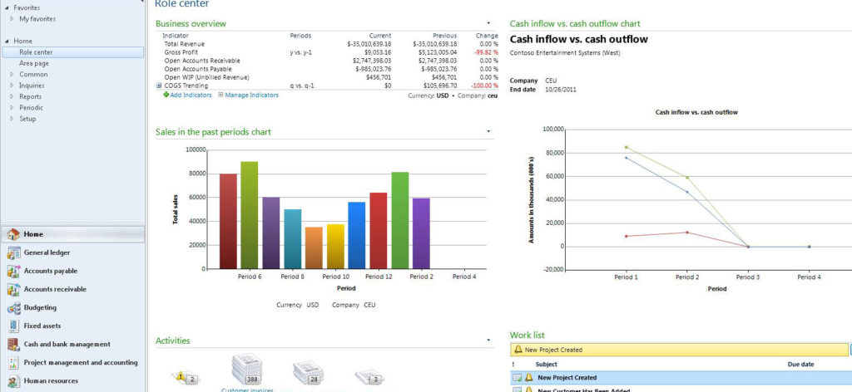This screenshot has width=852, height=392.
Task: Open the Business overview section dropdown menu
Action: [x=488, y=23]
